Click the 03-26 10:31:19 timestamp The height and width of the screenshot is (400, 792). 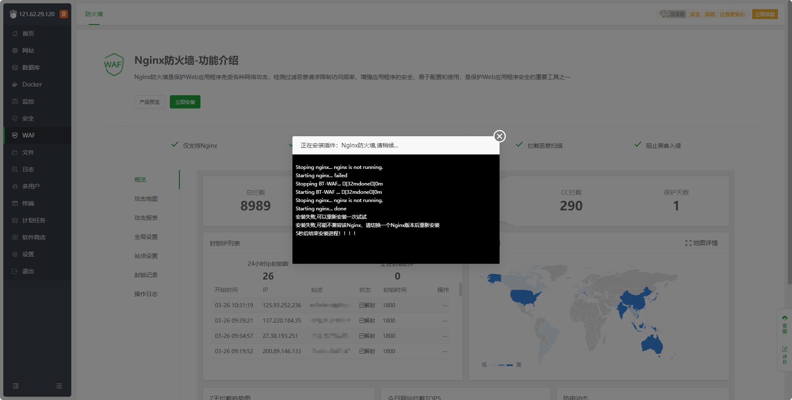point(234,305)
